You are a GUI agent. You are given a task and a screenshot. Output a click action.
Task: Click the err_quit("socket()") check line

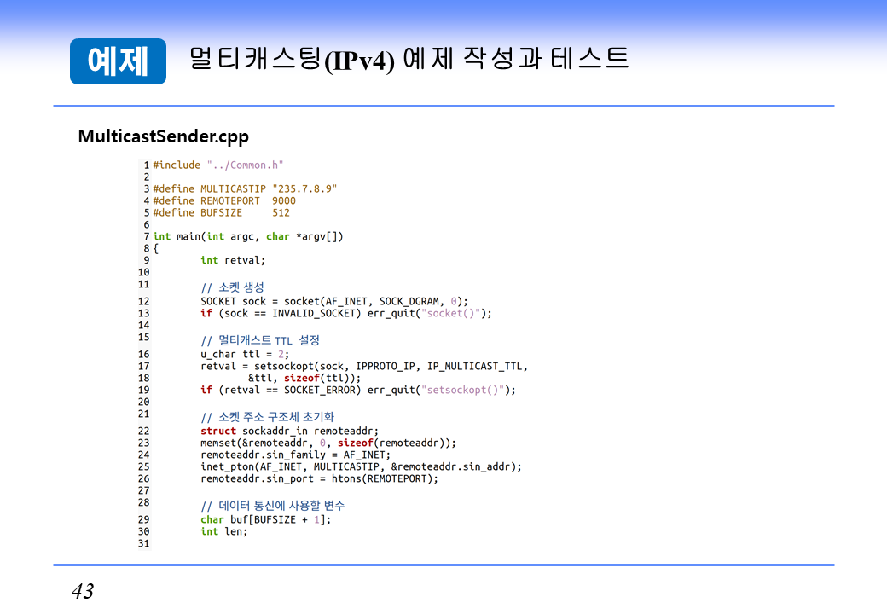pyautogui.click(x=346, y=313)
